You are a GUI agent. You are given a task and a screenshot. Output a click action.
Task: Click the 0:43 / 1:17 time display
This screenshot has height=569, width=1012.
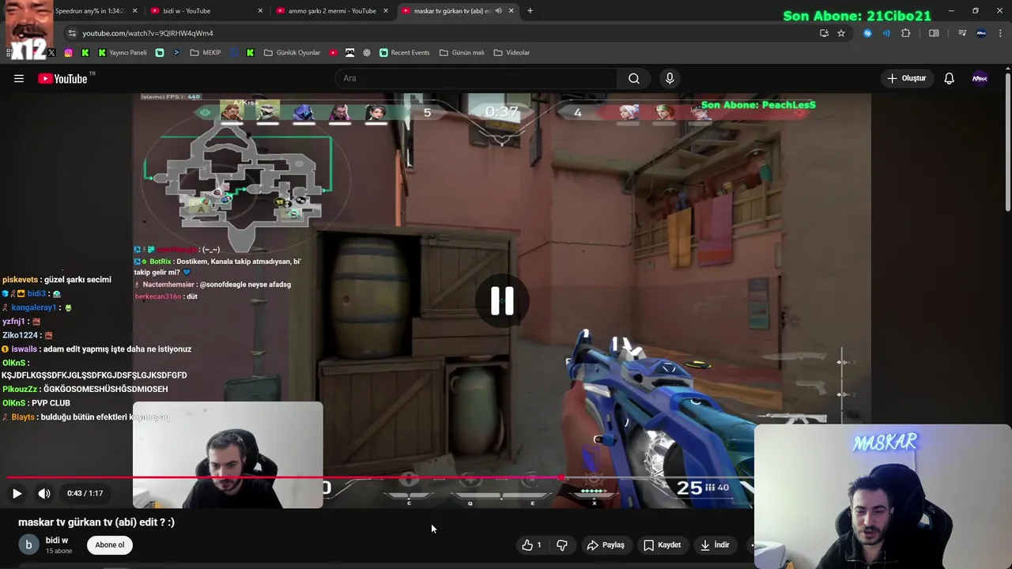[85, 493]
